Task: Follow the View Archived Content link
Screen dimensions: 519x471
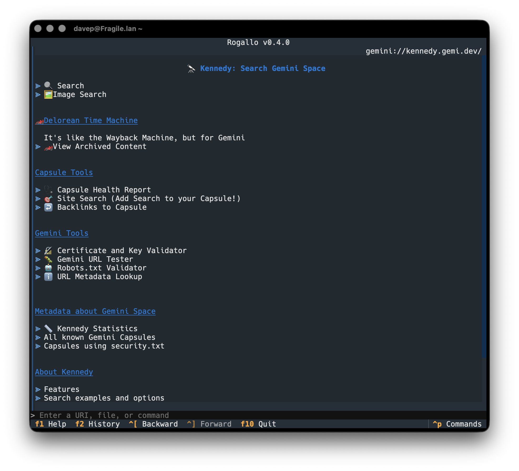Action: (x=100, y=146)
